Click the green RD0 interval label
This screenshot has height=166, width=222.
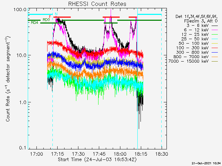46,20
